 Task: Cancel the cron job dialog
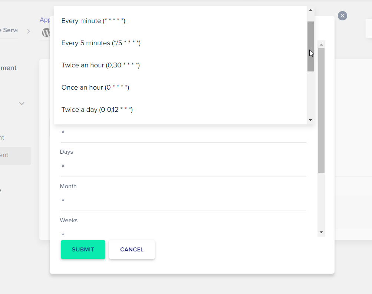pos(132,250)
